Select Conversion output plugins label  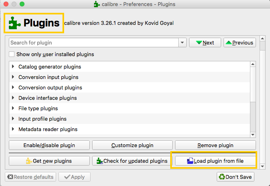click(50, 87)
